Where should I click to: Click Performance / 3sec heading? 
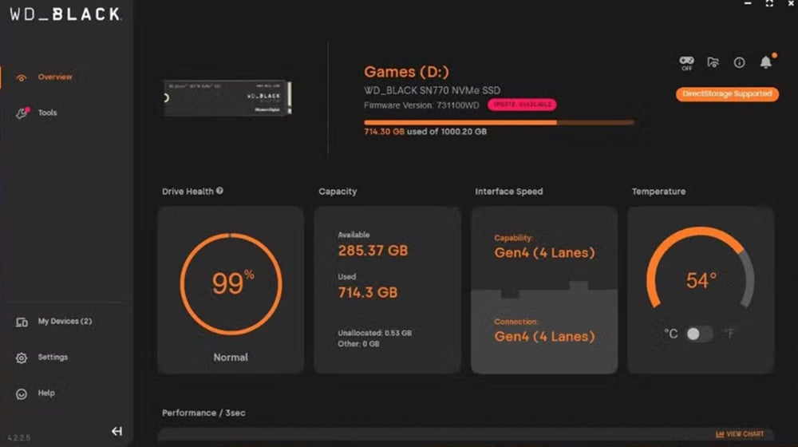[x=203, y=413]
